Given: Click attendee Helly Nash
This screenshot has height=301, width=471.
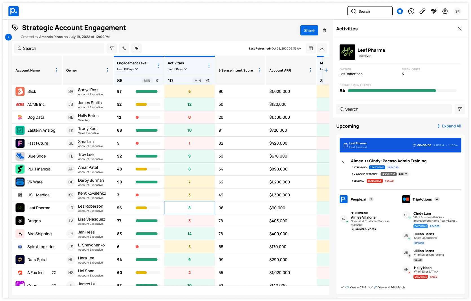Looking at the screenshot, I should coord(422,268).
